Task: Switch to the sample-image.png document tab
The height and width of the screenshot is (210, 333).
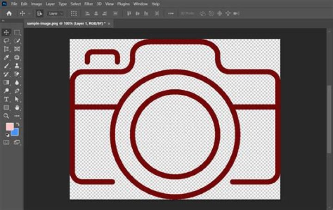Action: [66, 24]
